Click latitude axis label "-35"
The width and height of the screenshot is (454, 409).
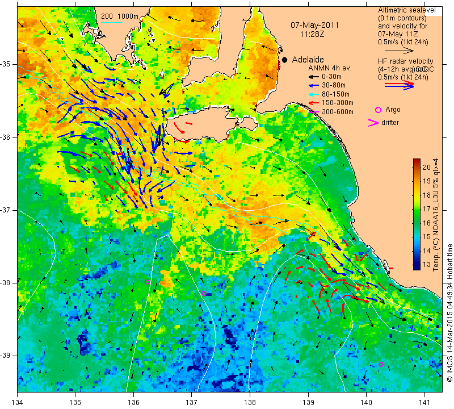coord(6,64)
